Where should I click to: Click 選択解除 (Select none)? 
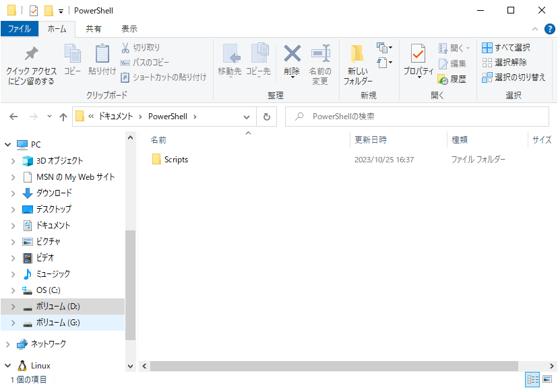coord(504,62)
